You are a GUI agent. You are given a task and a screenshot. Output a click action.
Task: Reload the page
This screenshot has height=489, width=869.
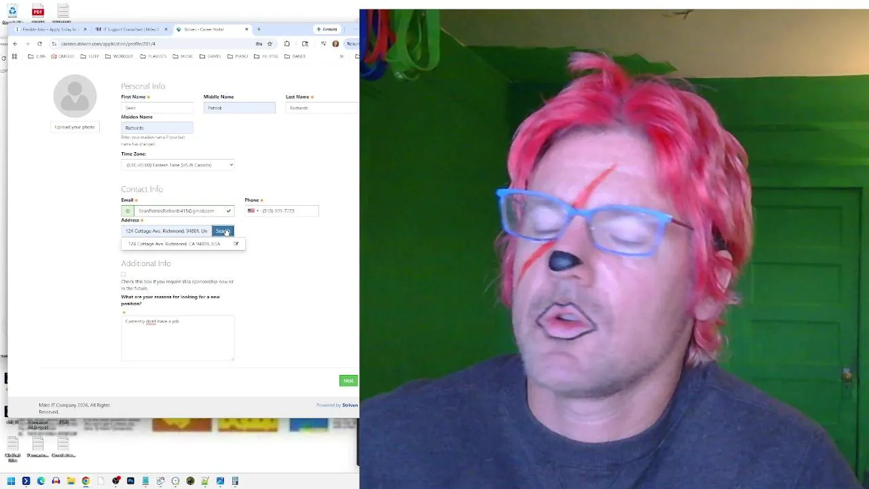(39, 43)
